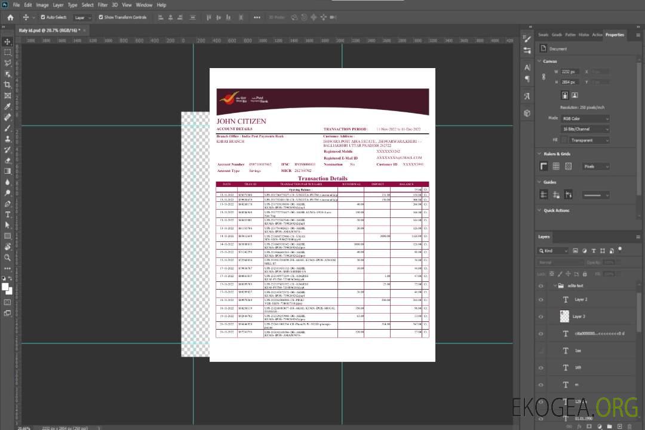Image resolution: width=645 pixels, height=430 pixels.
Task: Open the Transparent fill dropdown
Action: (x=589, y=140)
